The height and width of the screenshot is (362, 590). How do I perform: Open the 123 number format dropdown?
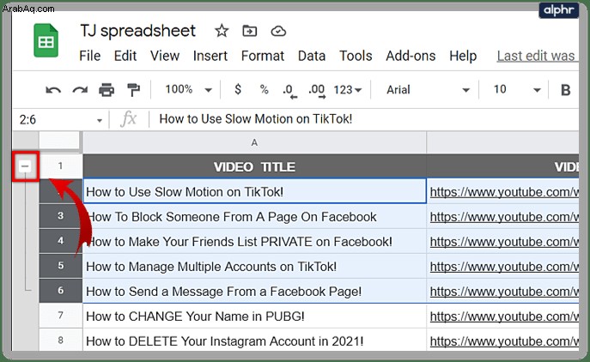[347, 90]
